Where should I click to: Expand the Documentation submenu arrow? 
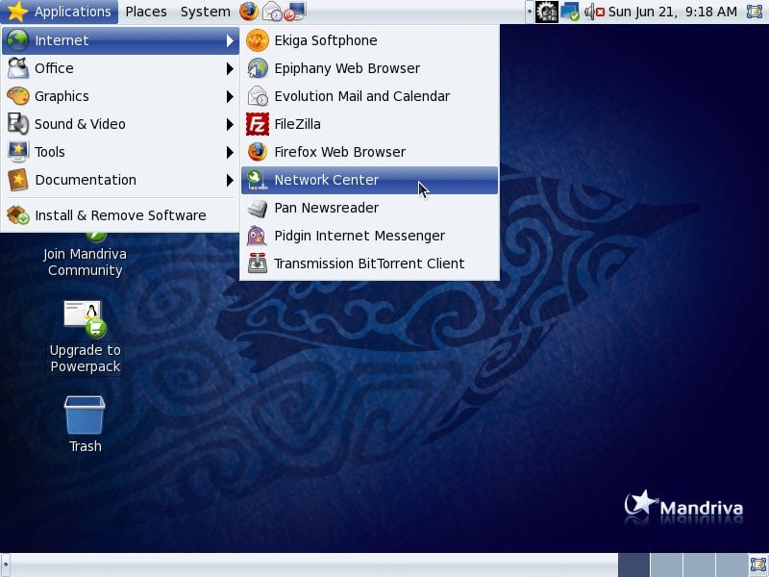click(x=230, y=181)
